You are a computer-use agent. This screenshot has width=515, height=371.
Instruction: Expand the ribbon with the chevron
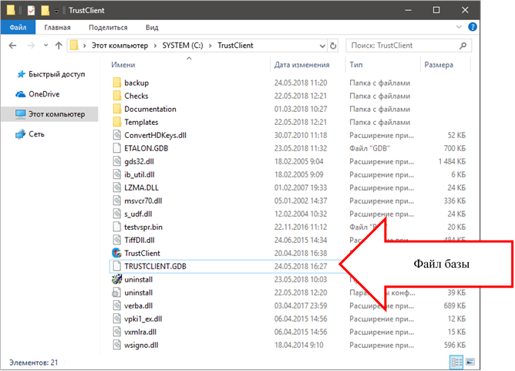point(459,27)
